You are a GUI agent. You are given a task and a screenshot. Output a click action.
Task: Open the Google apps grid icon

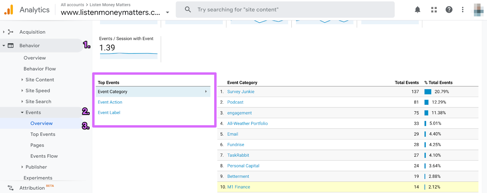434,10
